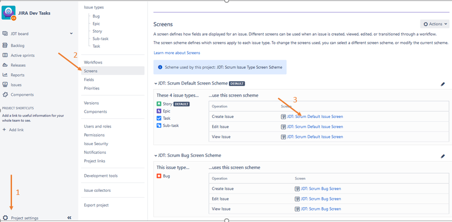Click the Story issue type icon
This screenshot has height=222, width=452.
click(159, 104)
